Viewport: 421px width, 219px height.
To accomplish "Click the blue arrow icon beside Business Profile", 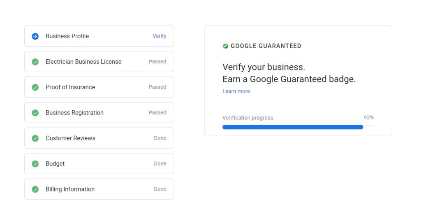I will (x=35, y=36).
